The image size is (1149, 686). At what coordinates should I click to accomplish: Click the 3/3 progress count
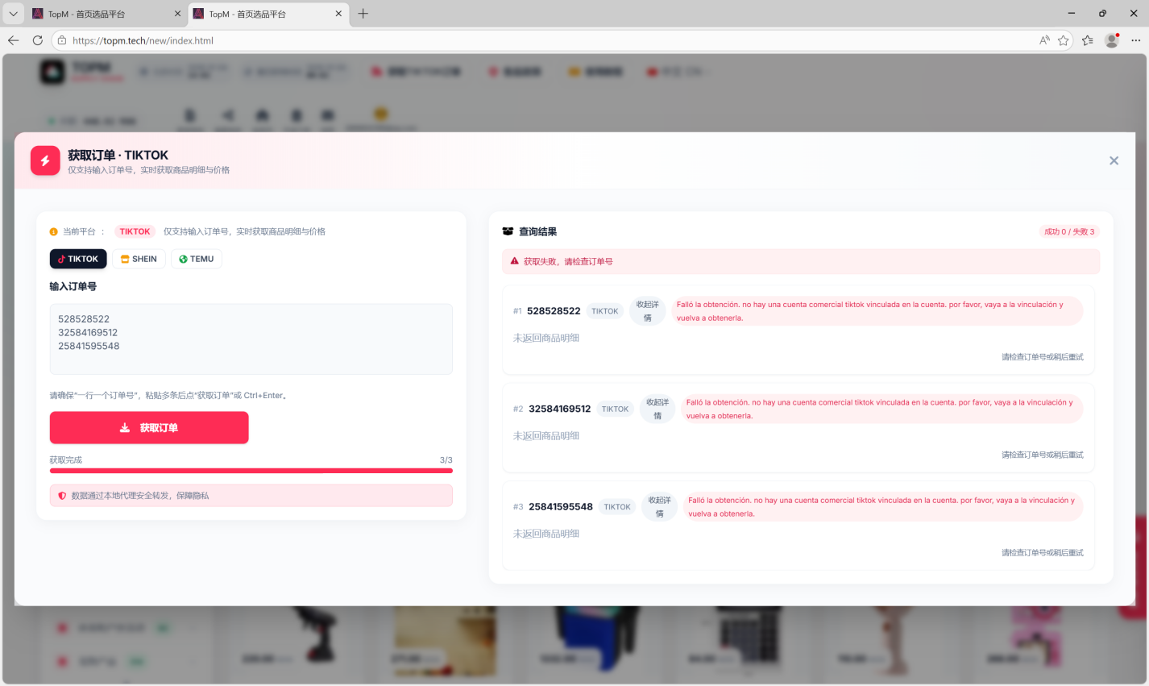446,459
